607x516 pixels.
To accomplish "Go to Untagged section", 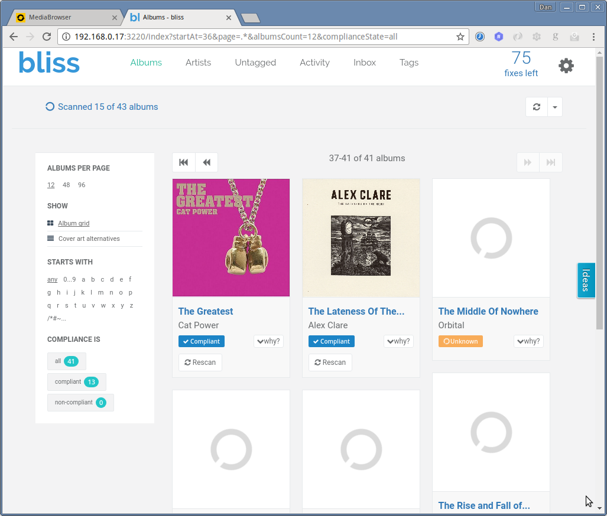I will (x=255, y=62).
